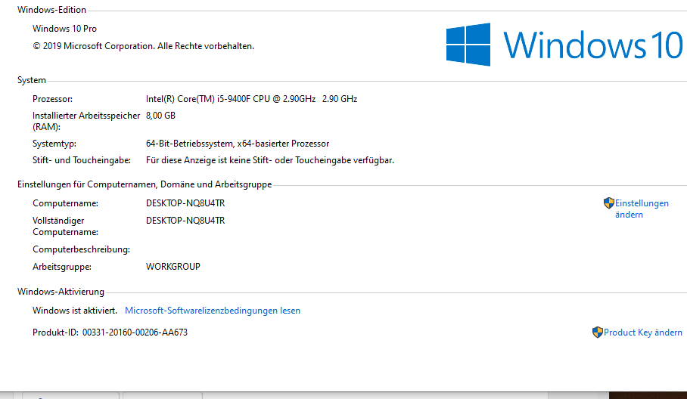
Task: Open Einstellungen ändern link
Action: (x=642, y=209)
